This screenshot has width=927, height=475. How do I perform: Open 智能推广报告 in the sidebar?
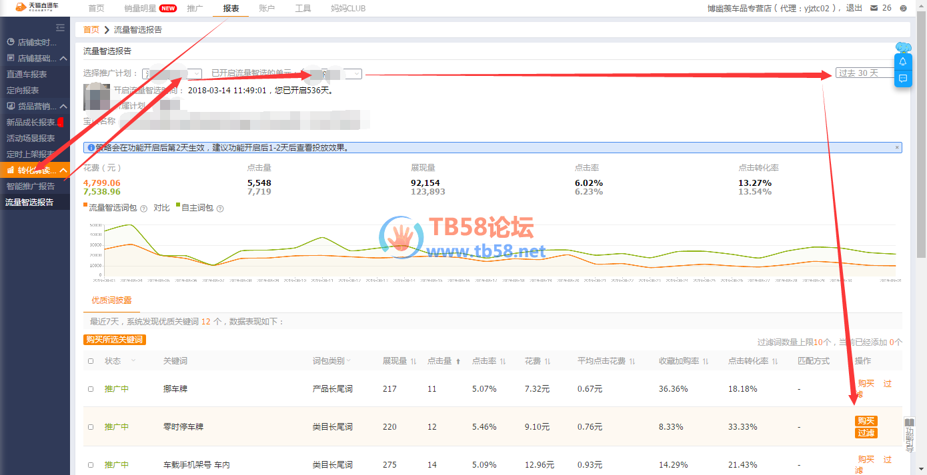pos(31,187)
